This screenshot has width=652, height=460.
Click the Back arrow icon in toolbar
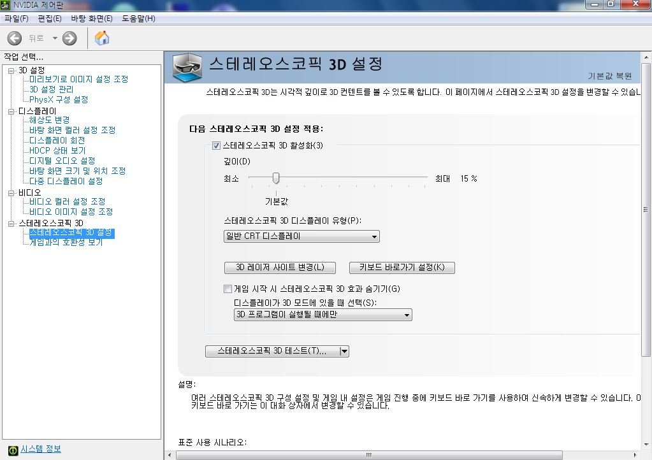pos(15,38)
